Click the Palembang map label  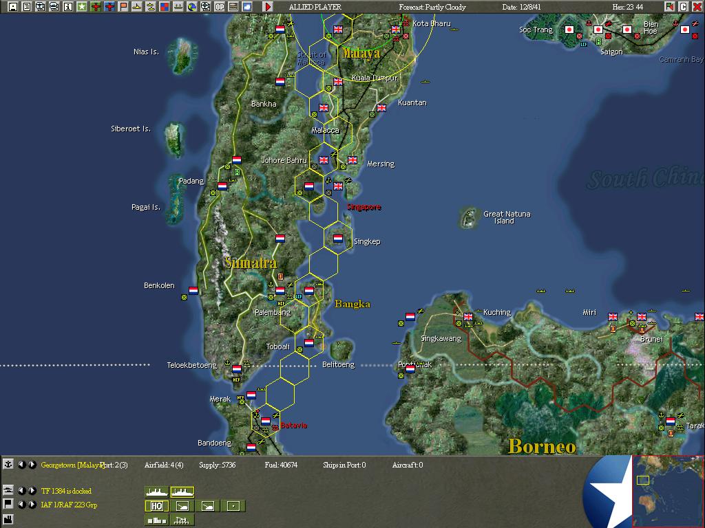273,312
